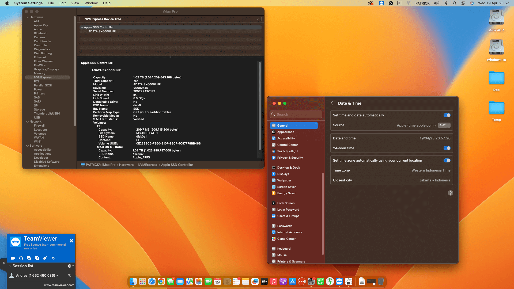This screenshot has height=289, width=514.
Task: Open Spotlight search in menu bar
Action: coord(455,3)
